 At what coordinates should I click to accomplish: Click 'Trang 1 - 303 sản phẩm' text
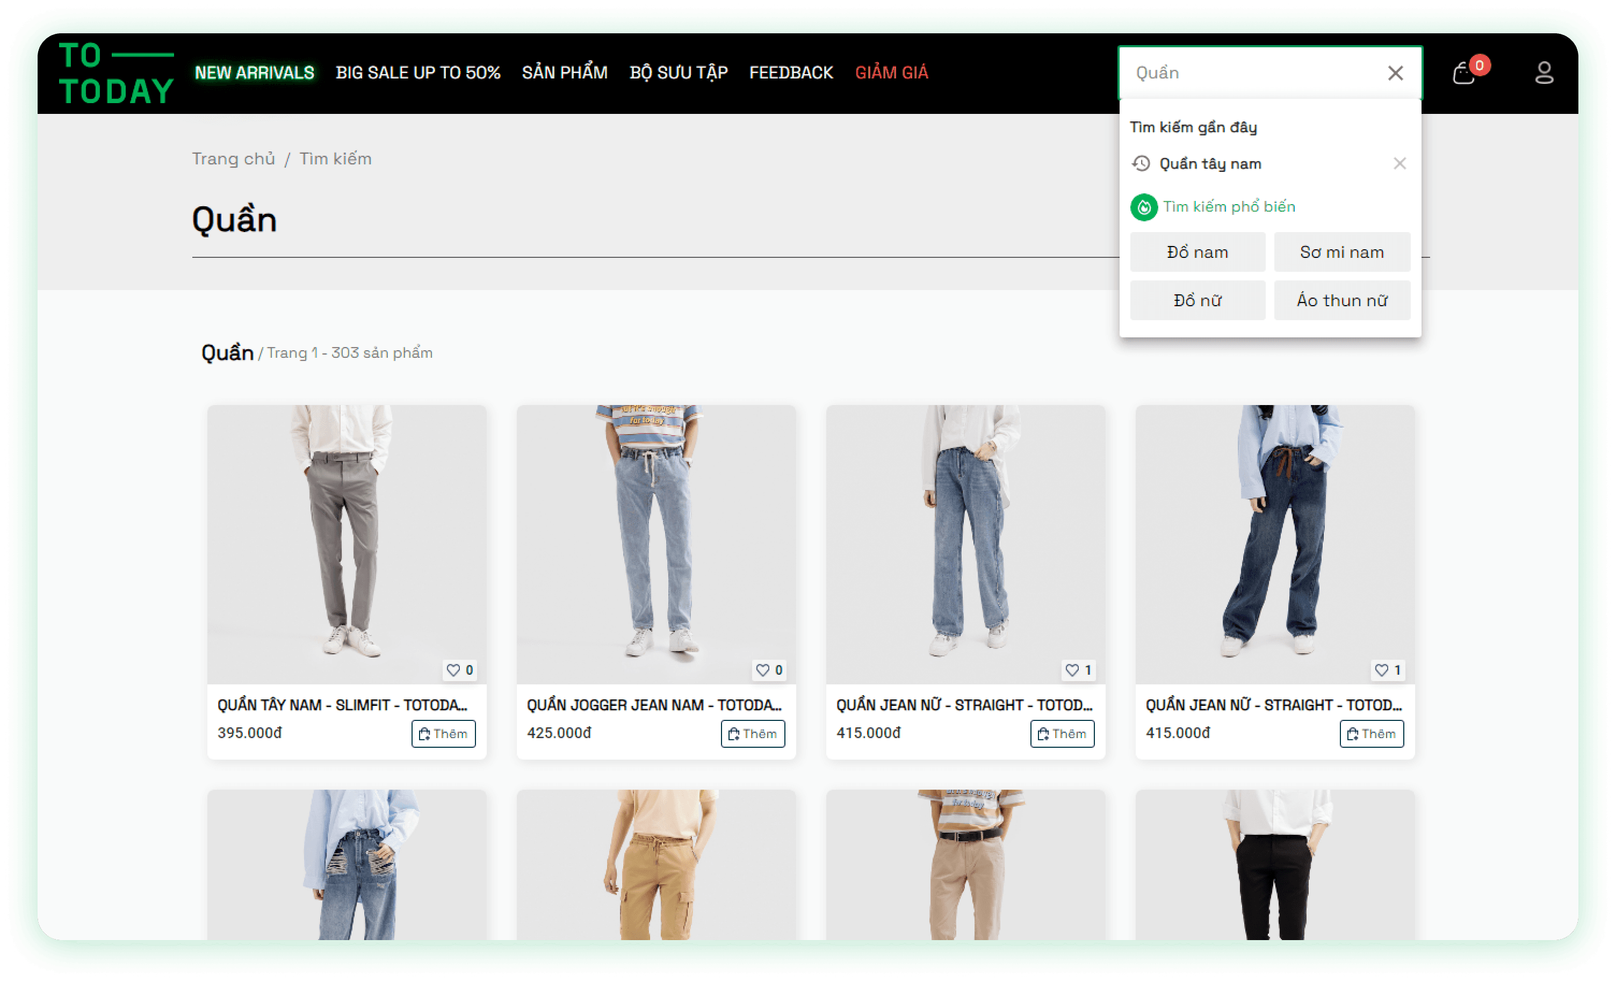[x=350, y=353]
